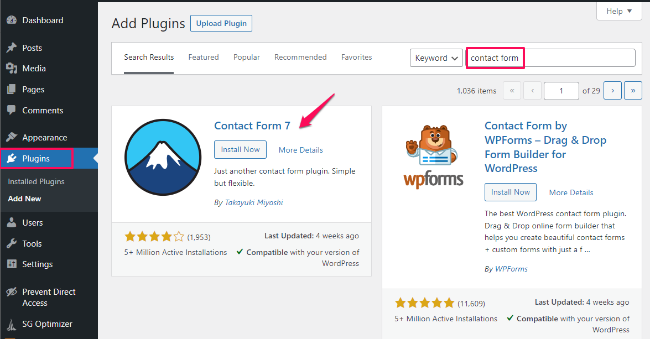This screenshot has width=650, height=339.
Task: Open the Recommended plugins tab
Action: pyautogui.click(x=300, y=57)
